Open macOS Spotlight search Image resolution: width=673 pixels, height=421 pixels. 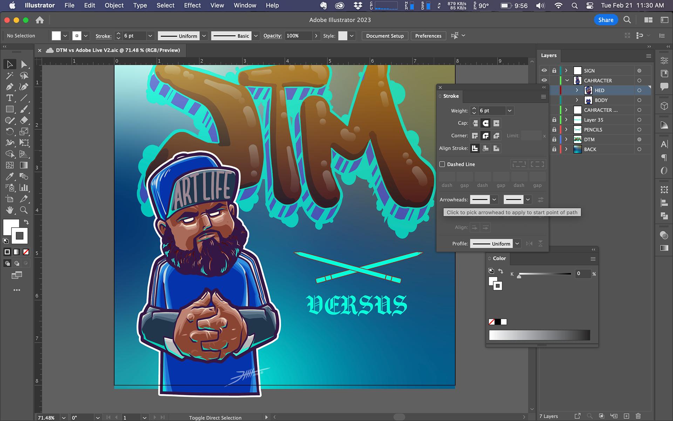pos(574,5)
